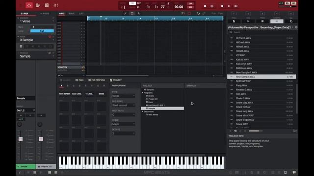Toggle the metronome note icon
Screen dimensions: 314x176
(x=168, y=3)
